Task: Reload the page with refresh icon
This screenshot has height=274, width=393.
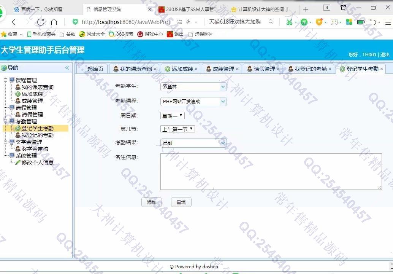Action: pyautogui.click(x=41, y=22)
